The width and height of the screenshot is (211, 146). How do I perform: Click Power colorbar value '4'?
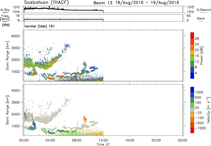click(196, 73)
